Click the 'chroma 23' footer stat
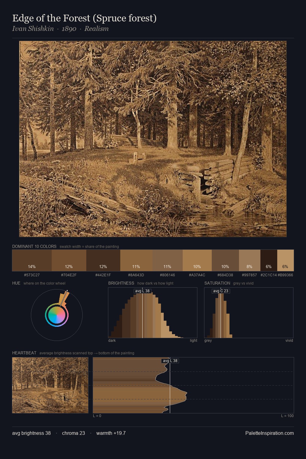 coord(73,433)
